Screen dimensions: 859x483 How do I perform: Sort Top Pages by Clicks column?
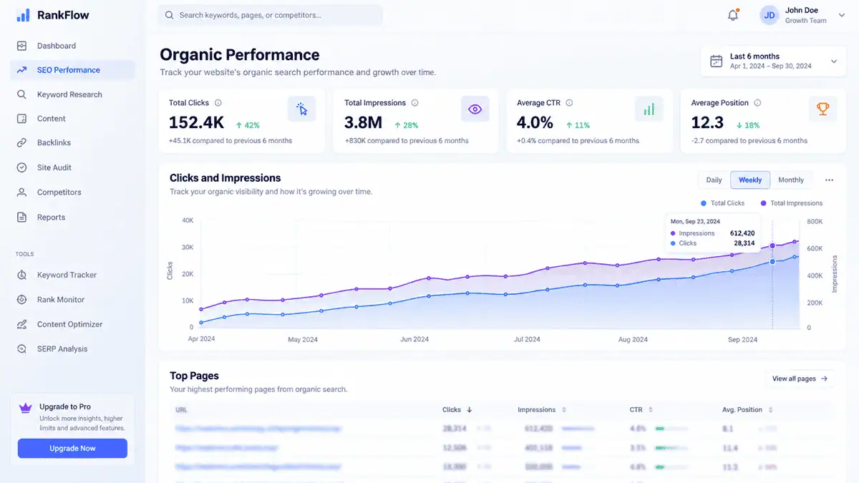coord(457,410)
